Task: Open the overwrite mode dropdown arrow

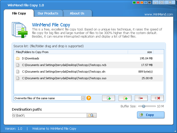Action: [x=83, y=98]
